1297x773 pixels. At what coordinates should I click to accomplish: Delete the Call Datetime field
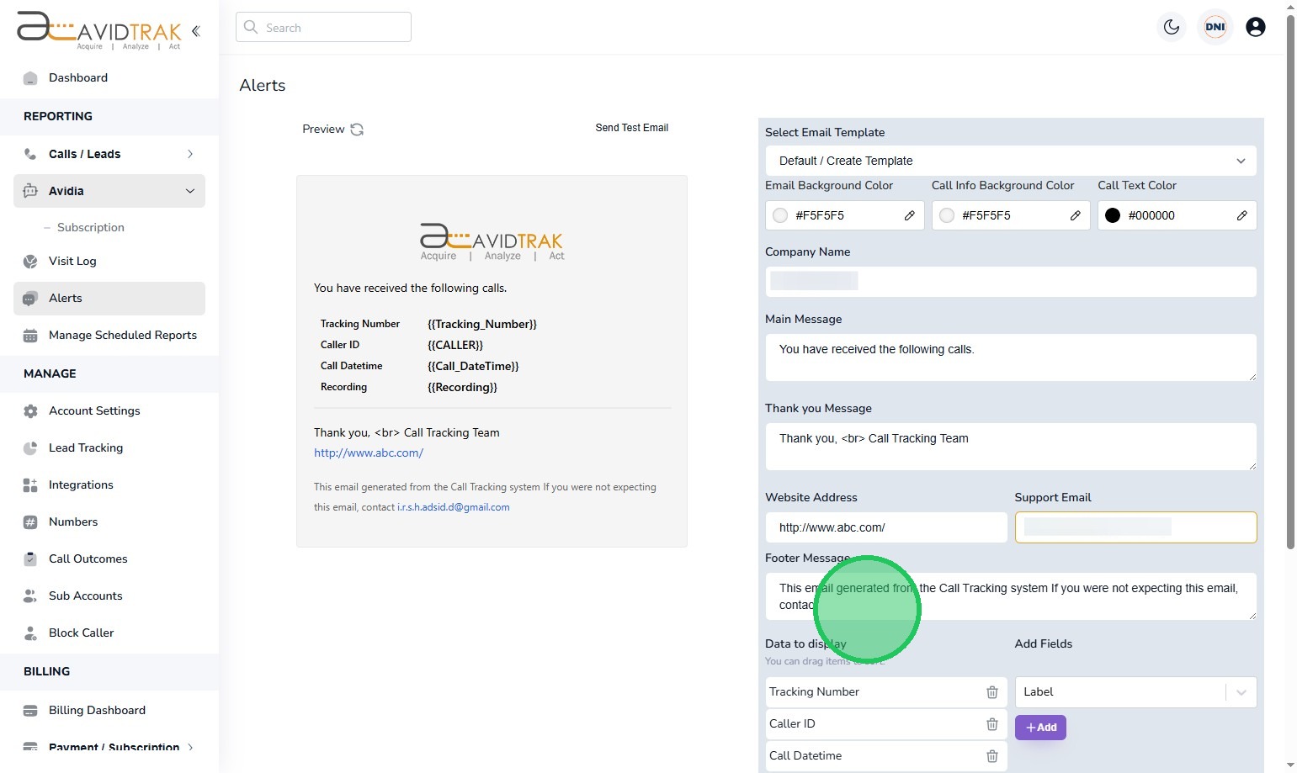coord(991,756)
